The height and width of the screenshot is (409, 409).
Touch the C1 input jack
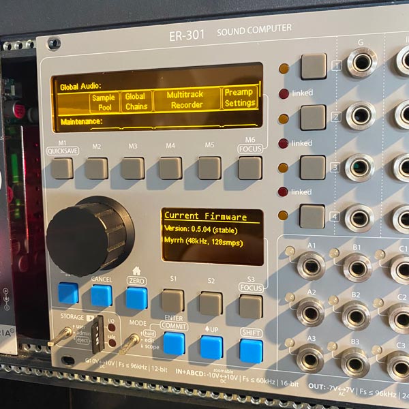pyautogui.click(x=403, y=271)
